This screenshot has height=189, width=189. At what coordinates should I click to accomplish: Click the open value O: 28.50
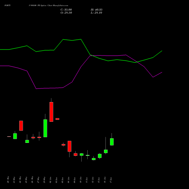click(x=66, y=13)
